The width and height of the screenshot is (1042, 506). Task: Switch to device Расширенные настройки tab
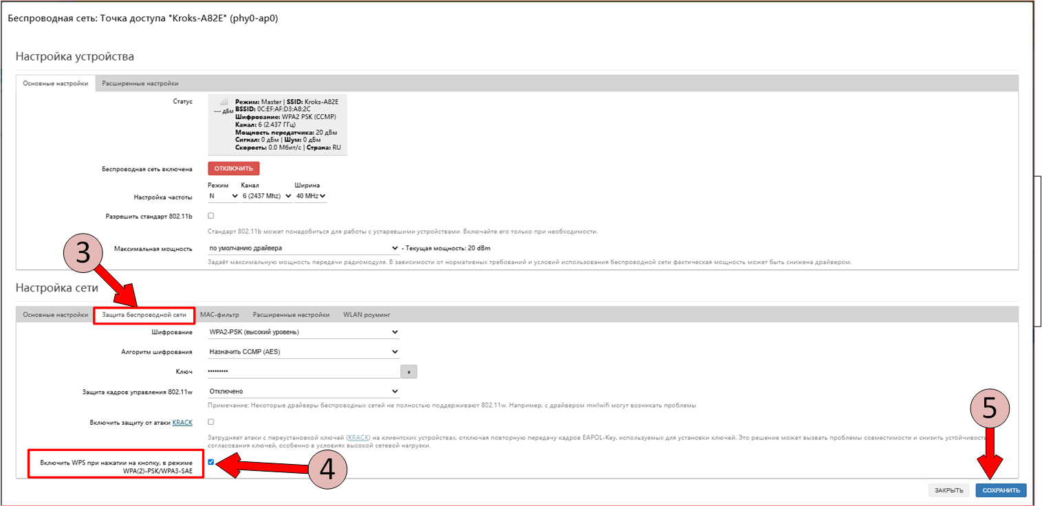tap(140, 83)
